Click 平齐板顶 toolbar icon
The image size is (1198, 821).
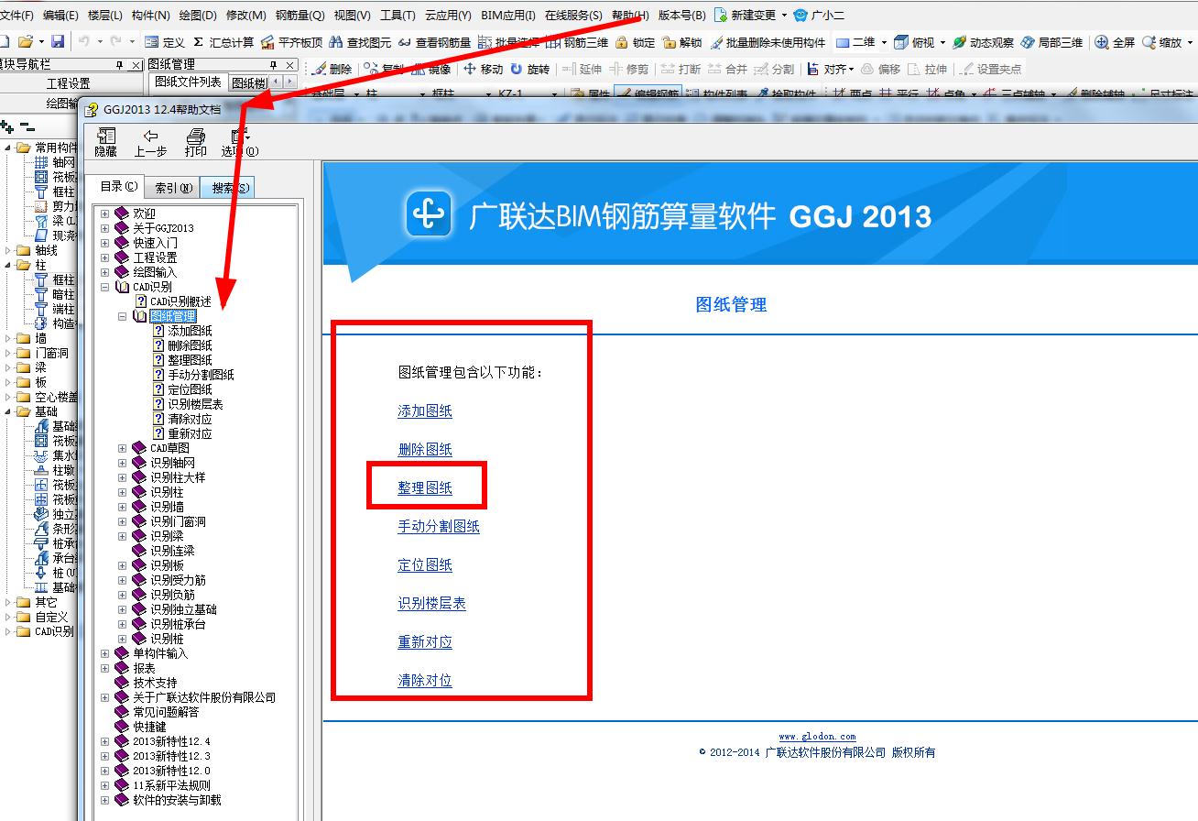pos(291,42)
